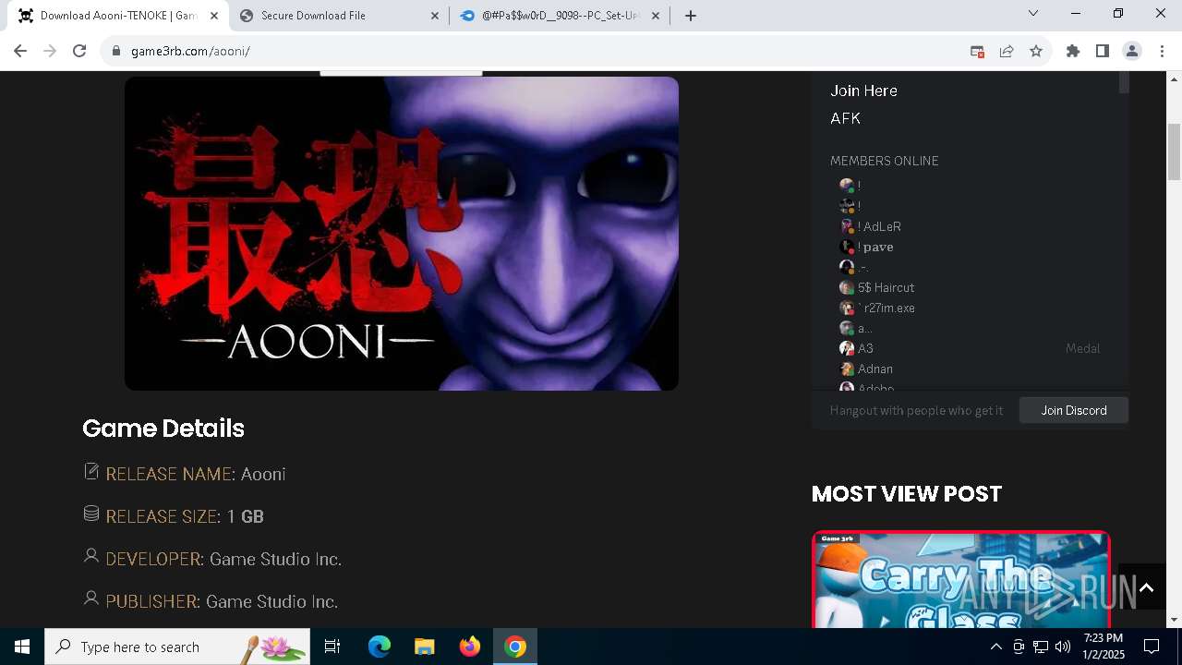Close the Download Aooni-TENOKE tab

pyautogui.click(x=214, y=16)
